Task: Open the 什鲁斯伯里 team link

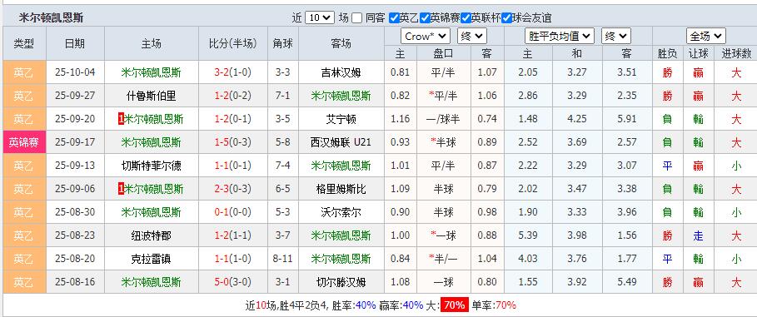Action: pos(151,96)
